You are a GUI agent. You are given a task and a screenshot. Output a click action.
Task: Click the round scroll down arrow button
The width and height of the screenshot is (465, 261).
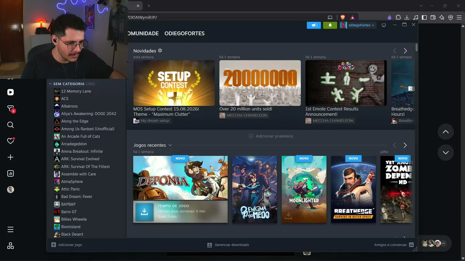pyautogui.click(x=446, y=153)
